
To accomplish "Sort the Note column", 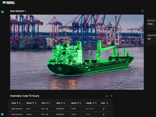I will coord(107,103).
